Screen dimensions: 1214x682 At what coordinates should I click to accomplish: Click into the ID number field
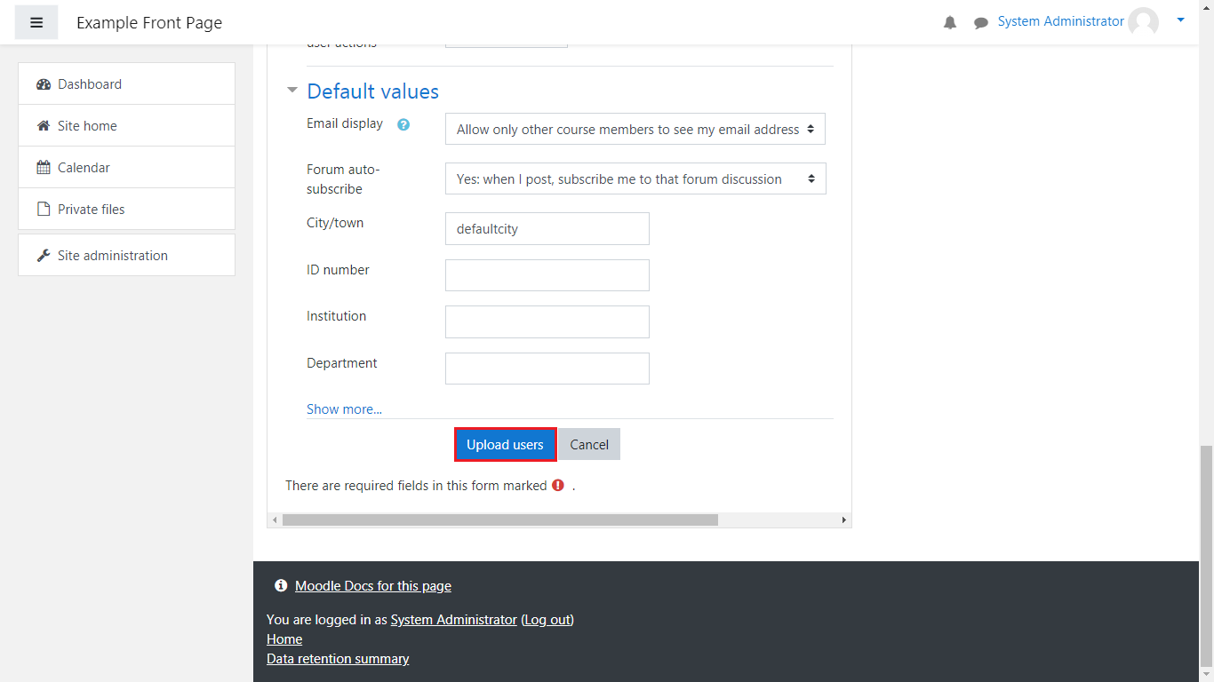coord(547,275)
